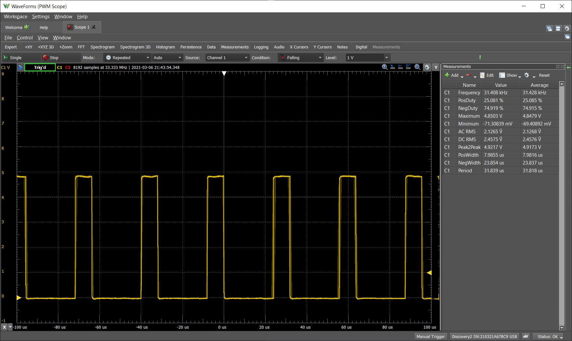
Task: Click the green plus Add measurement icon
Action: (447, 75)
